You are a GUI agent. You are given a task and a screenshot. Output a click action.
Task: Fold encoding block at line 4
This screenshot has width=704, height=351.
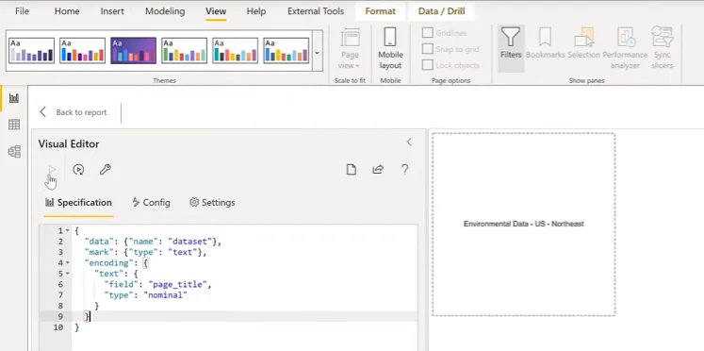[x=67, y=263]
